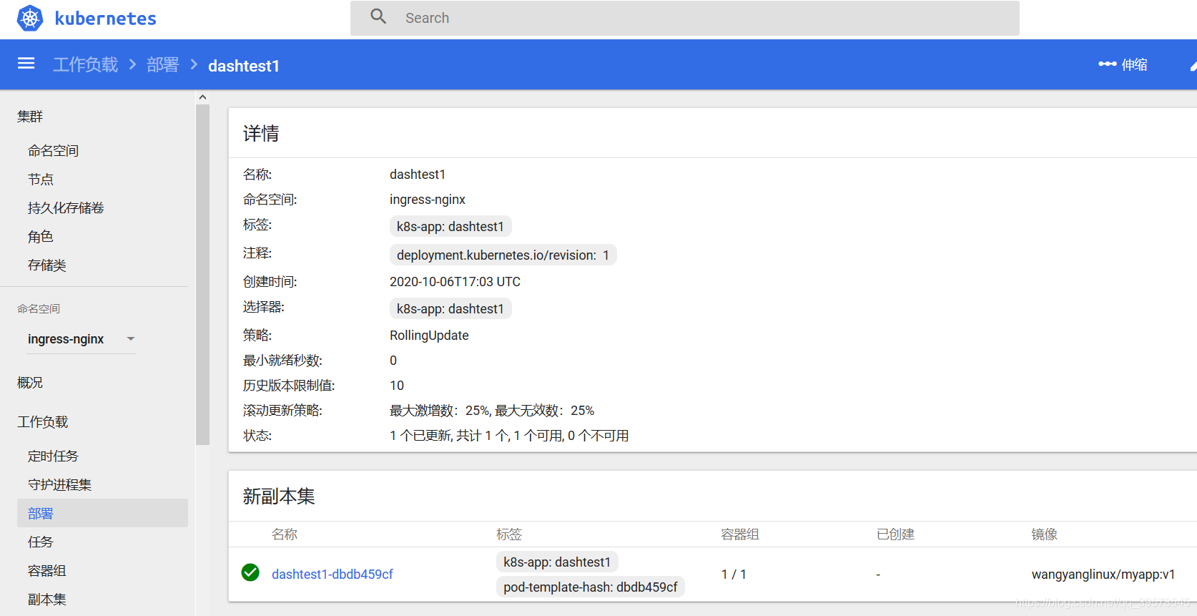Open the dashtest1-dbdb459cf replica set link

(332, 574)
